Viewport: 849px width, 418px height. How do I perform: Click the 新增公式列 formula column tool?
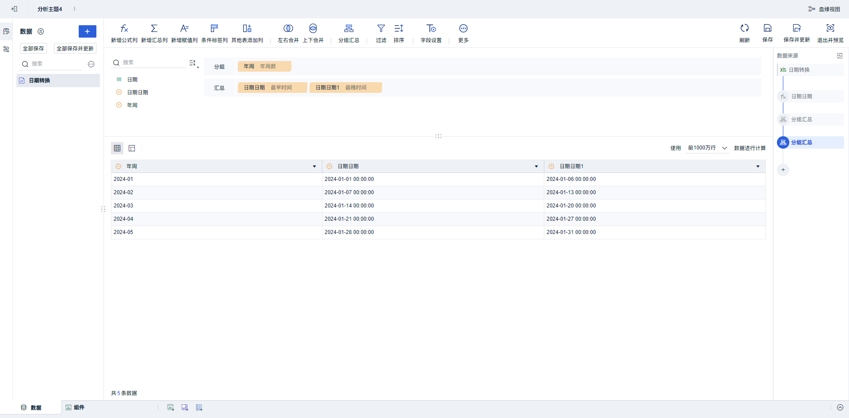point(124,33)
